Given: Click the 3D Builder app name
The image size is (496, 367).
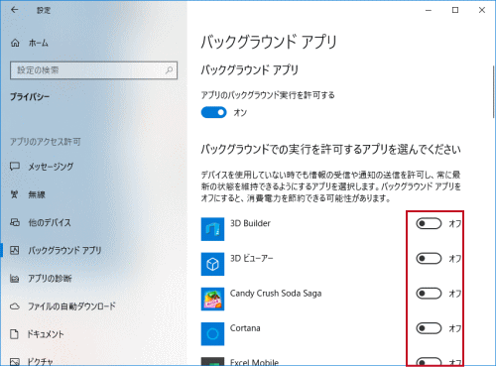Looking at the screenshot, I should [250, 223].
